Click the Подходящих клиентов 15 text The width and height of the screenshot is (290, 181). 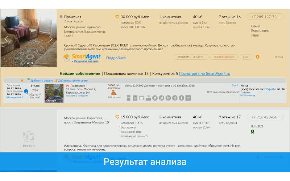126,73
